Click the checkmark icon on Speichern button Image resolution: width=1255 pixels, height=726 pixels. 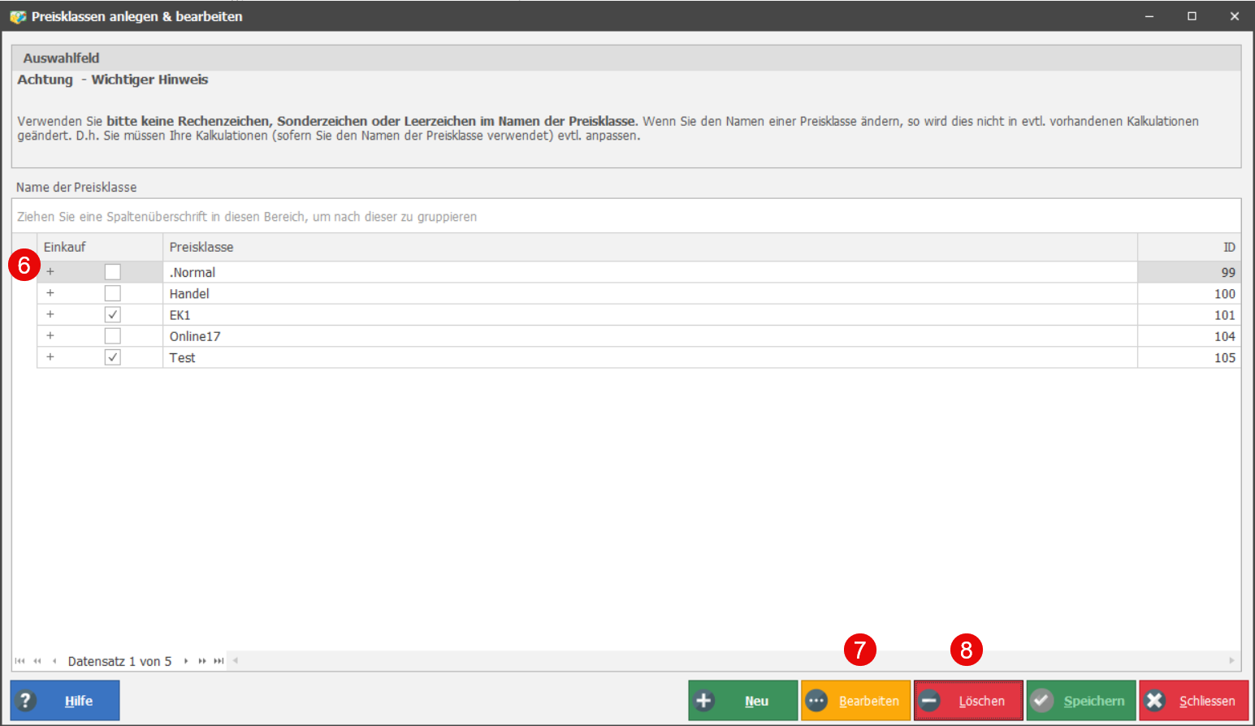coord(1042,700)
